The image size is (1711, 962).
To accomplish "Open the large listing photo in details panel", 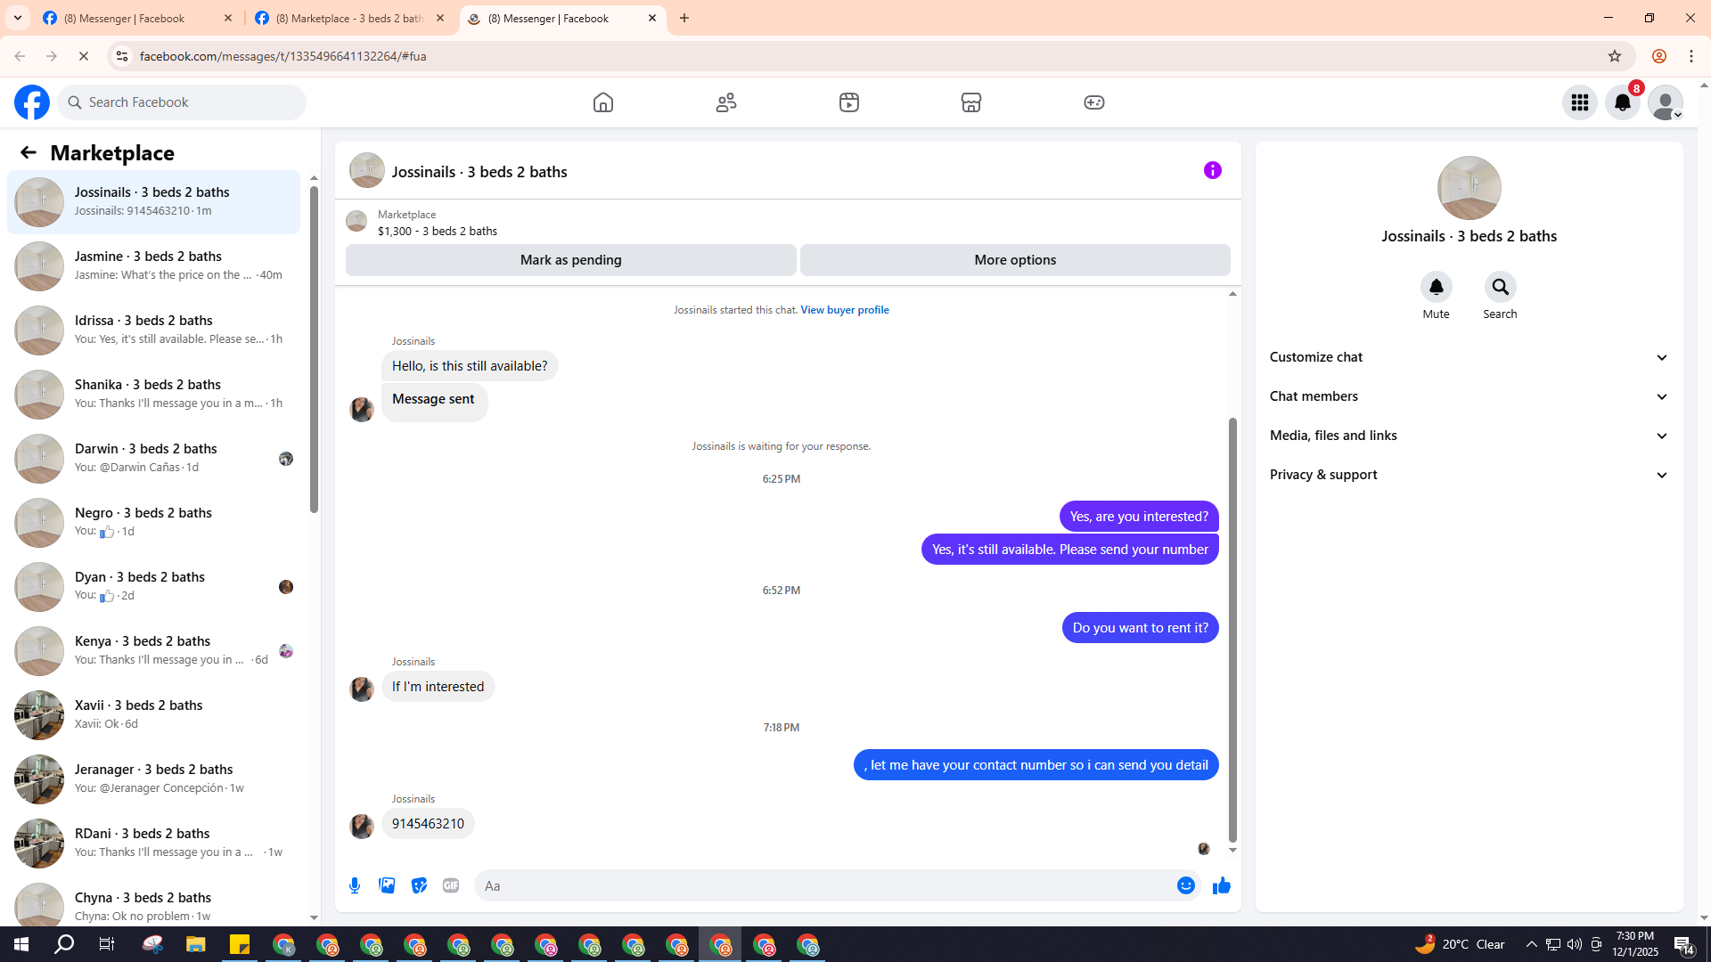I will click(x=1469, y=188).
